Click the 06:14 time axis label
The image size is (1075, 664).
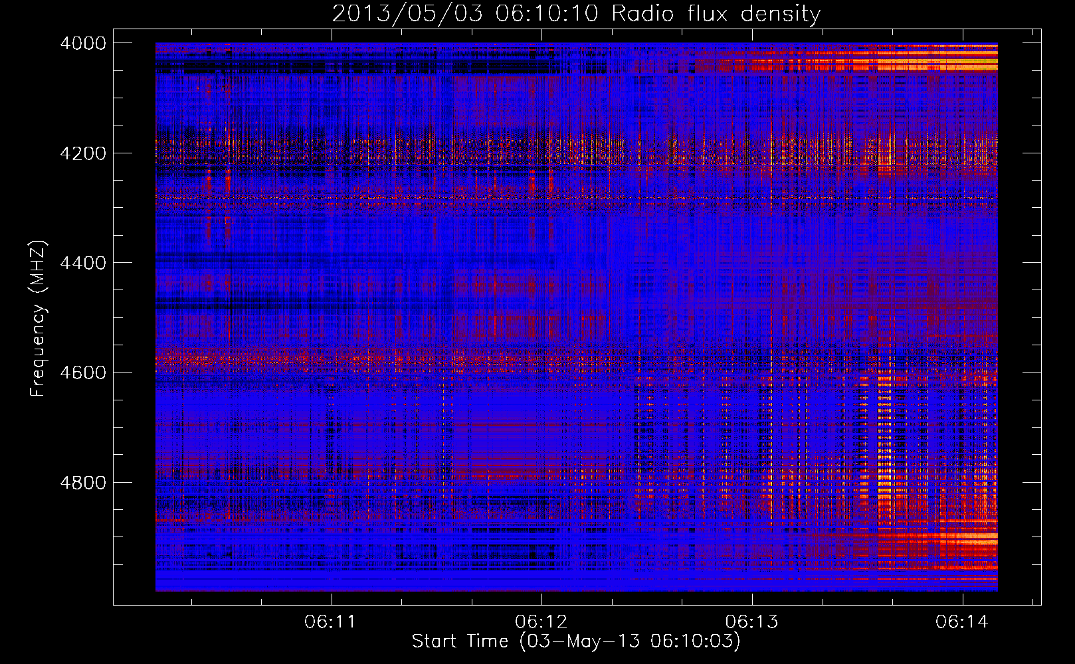[x=962, y=622]
